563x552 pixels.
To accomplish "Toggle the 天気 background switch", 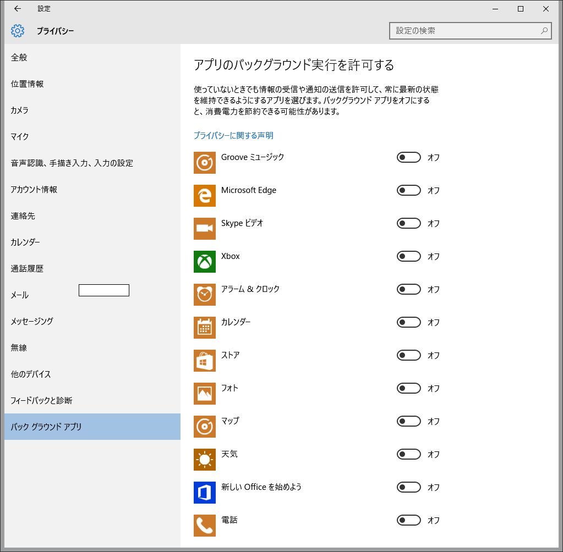I will coord(408,455).
